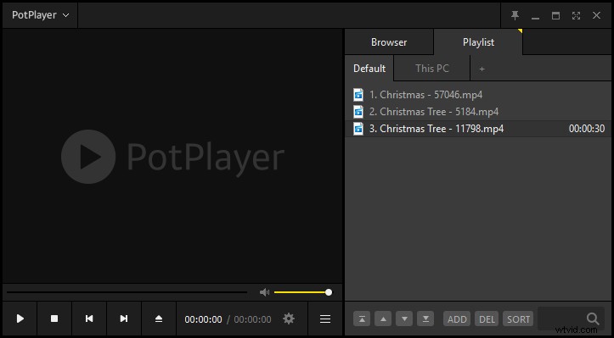
Task: Click the magnifier search icon
Action: click(x=593, y=319)
